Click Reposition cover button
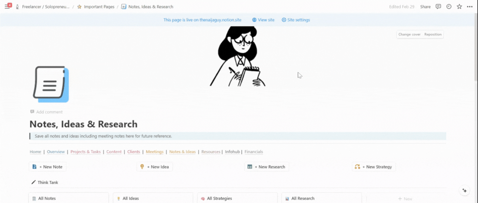 click(x=433, y=34)
